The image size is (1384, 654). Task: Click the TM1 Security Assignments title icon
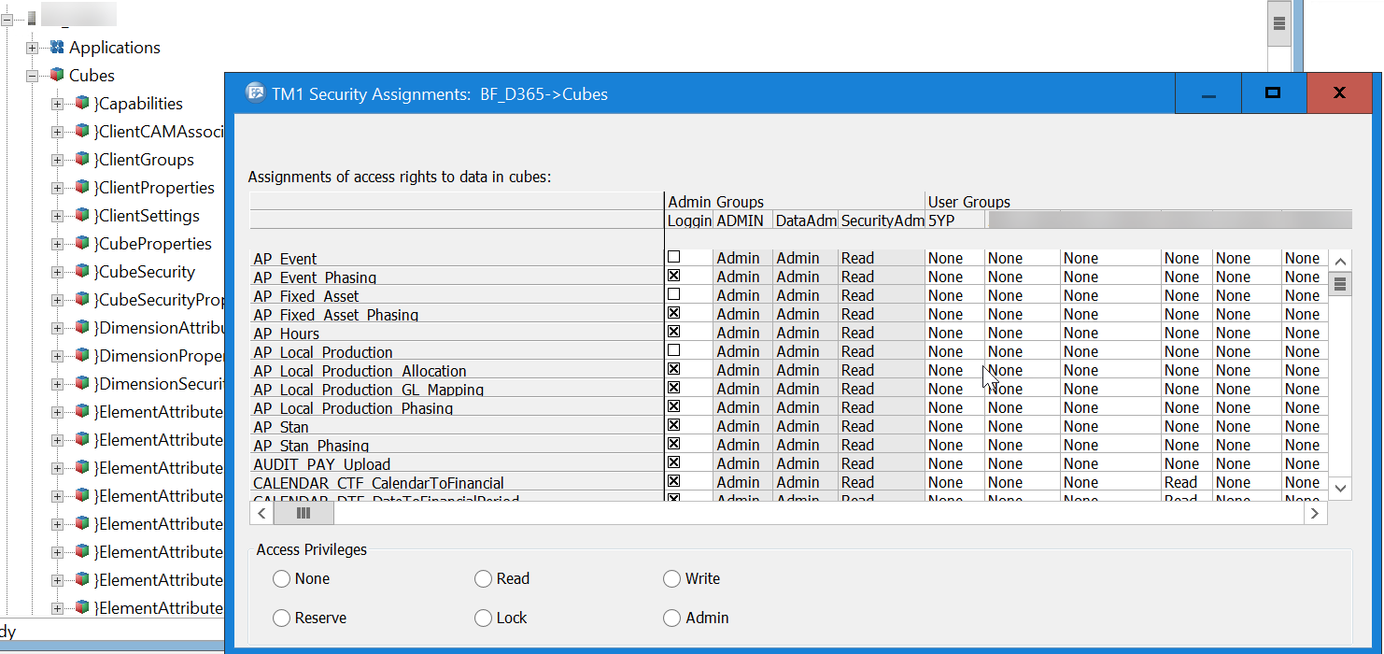[254, 93]
